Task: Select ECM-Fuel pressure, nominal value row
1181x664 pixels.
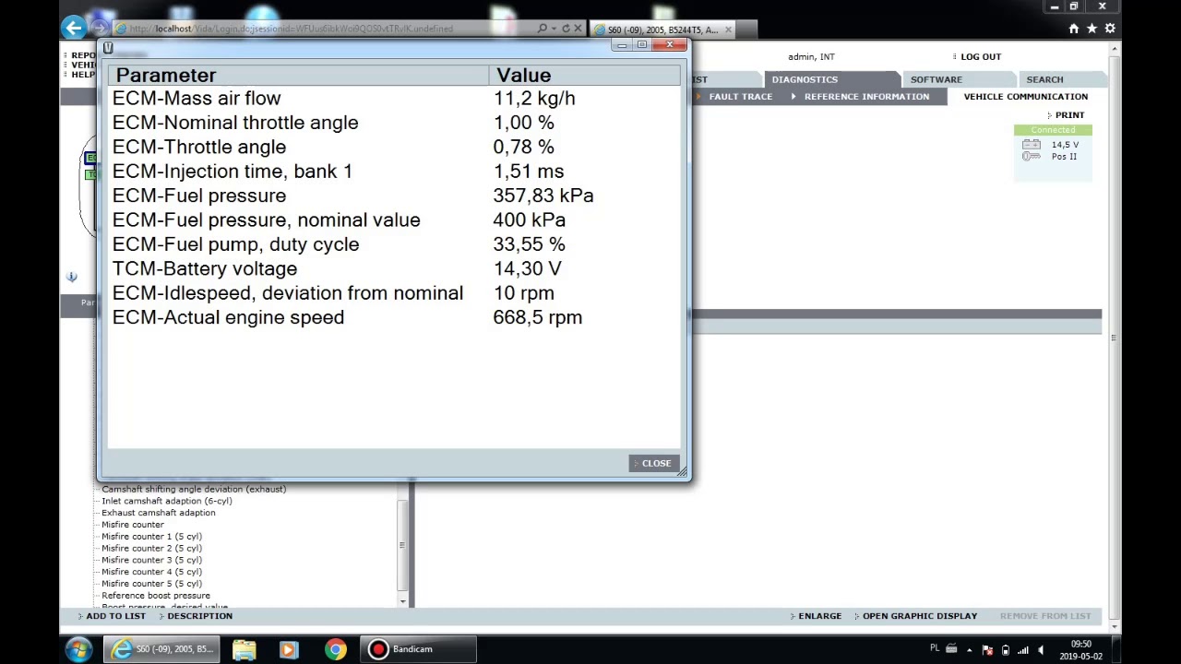Action: pyautogui.click(x=394, y=220)
